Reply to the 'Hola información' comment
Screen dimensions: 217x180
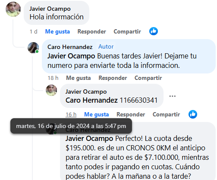tap(92, 31)
